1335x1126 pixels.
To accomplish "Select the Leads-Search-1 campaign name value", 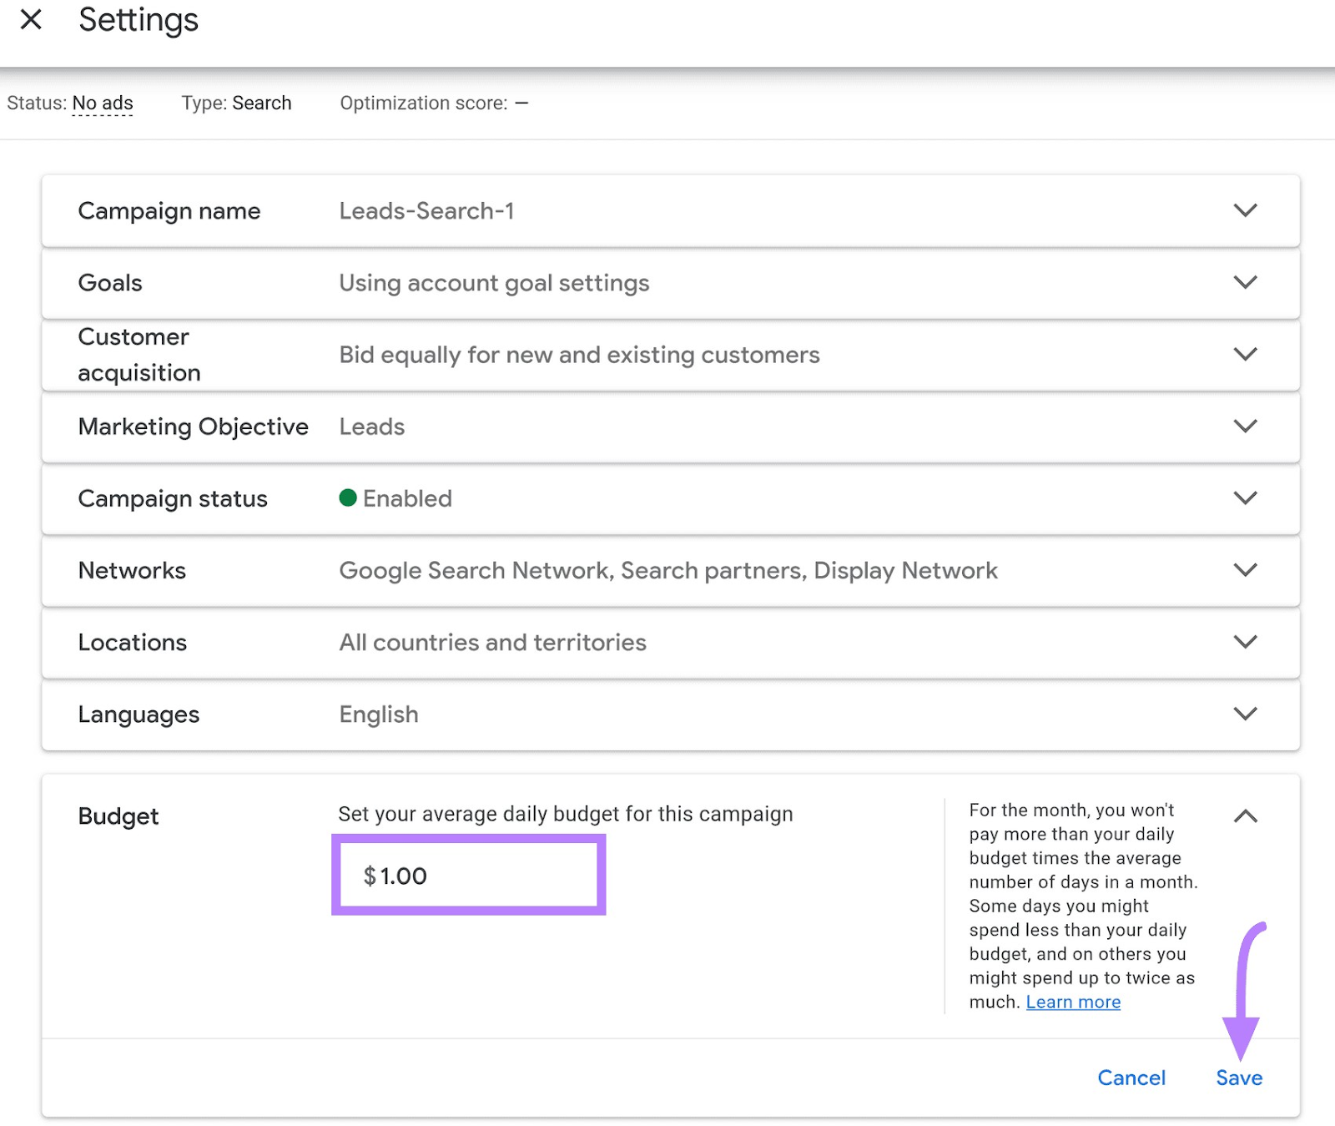I will coord(426,211).
